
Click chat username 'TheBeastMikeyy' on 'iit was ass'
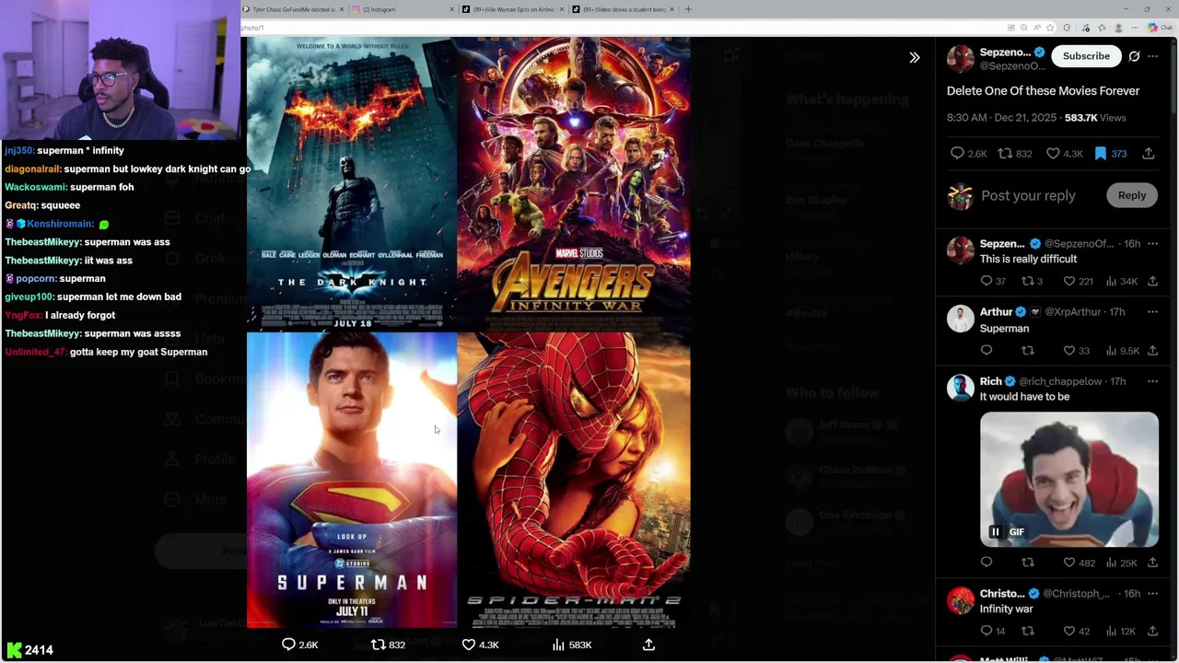pos(43,261)
